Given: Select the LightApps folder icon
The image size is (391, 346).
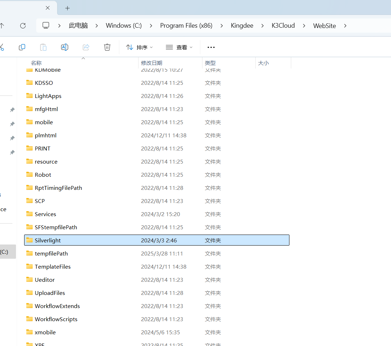Looking at the screenshot, I should click(x=29, y=96).
